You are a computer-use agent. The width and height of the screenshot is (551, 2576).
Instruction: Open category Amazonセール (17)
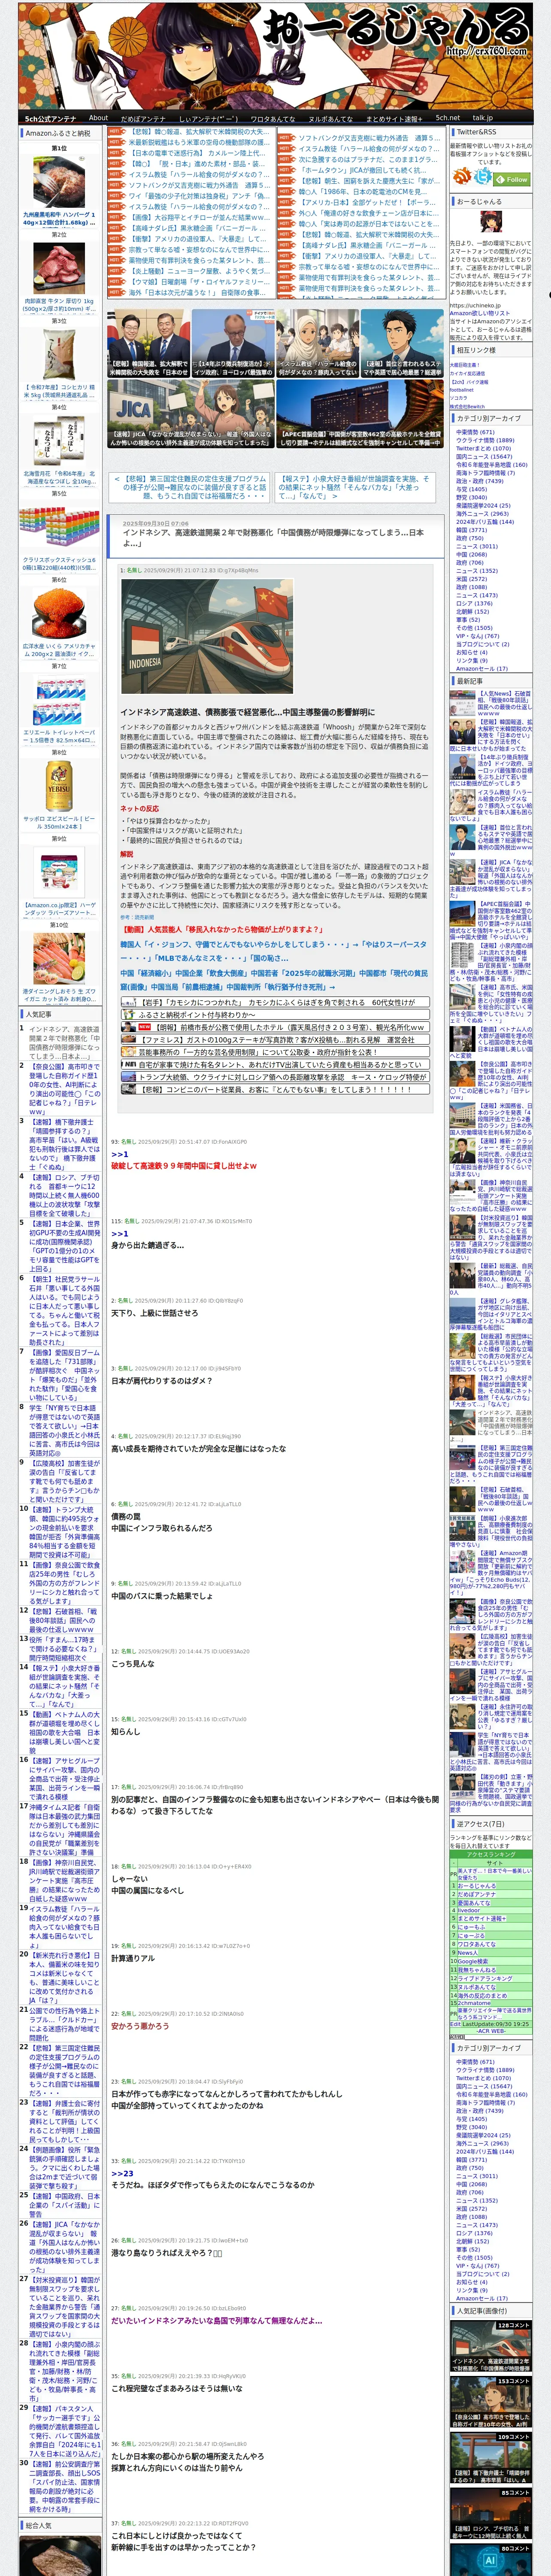click(x=481, y=668)
